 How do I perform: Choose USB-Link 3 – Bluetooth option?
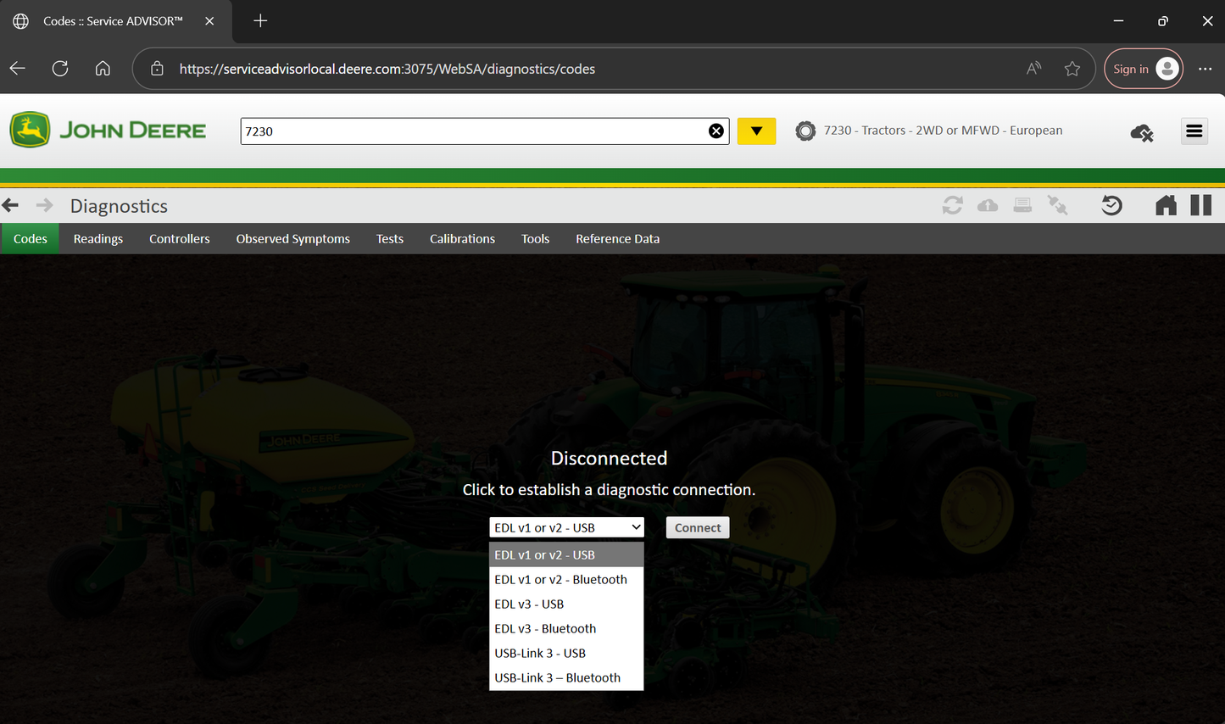tap(557, 678)
